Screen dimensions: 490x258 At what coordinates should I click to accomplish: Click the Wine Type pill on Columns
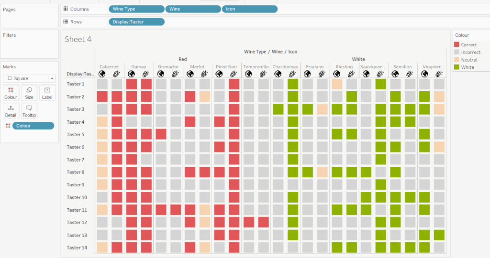pyautogui.click(x=136, y=9)
